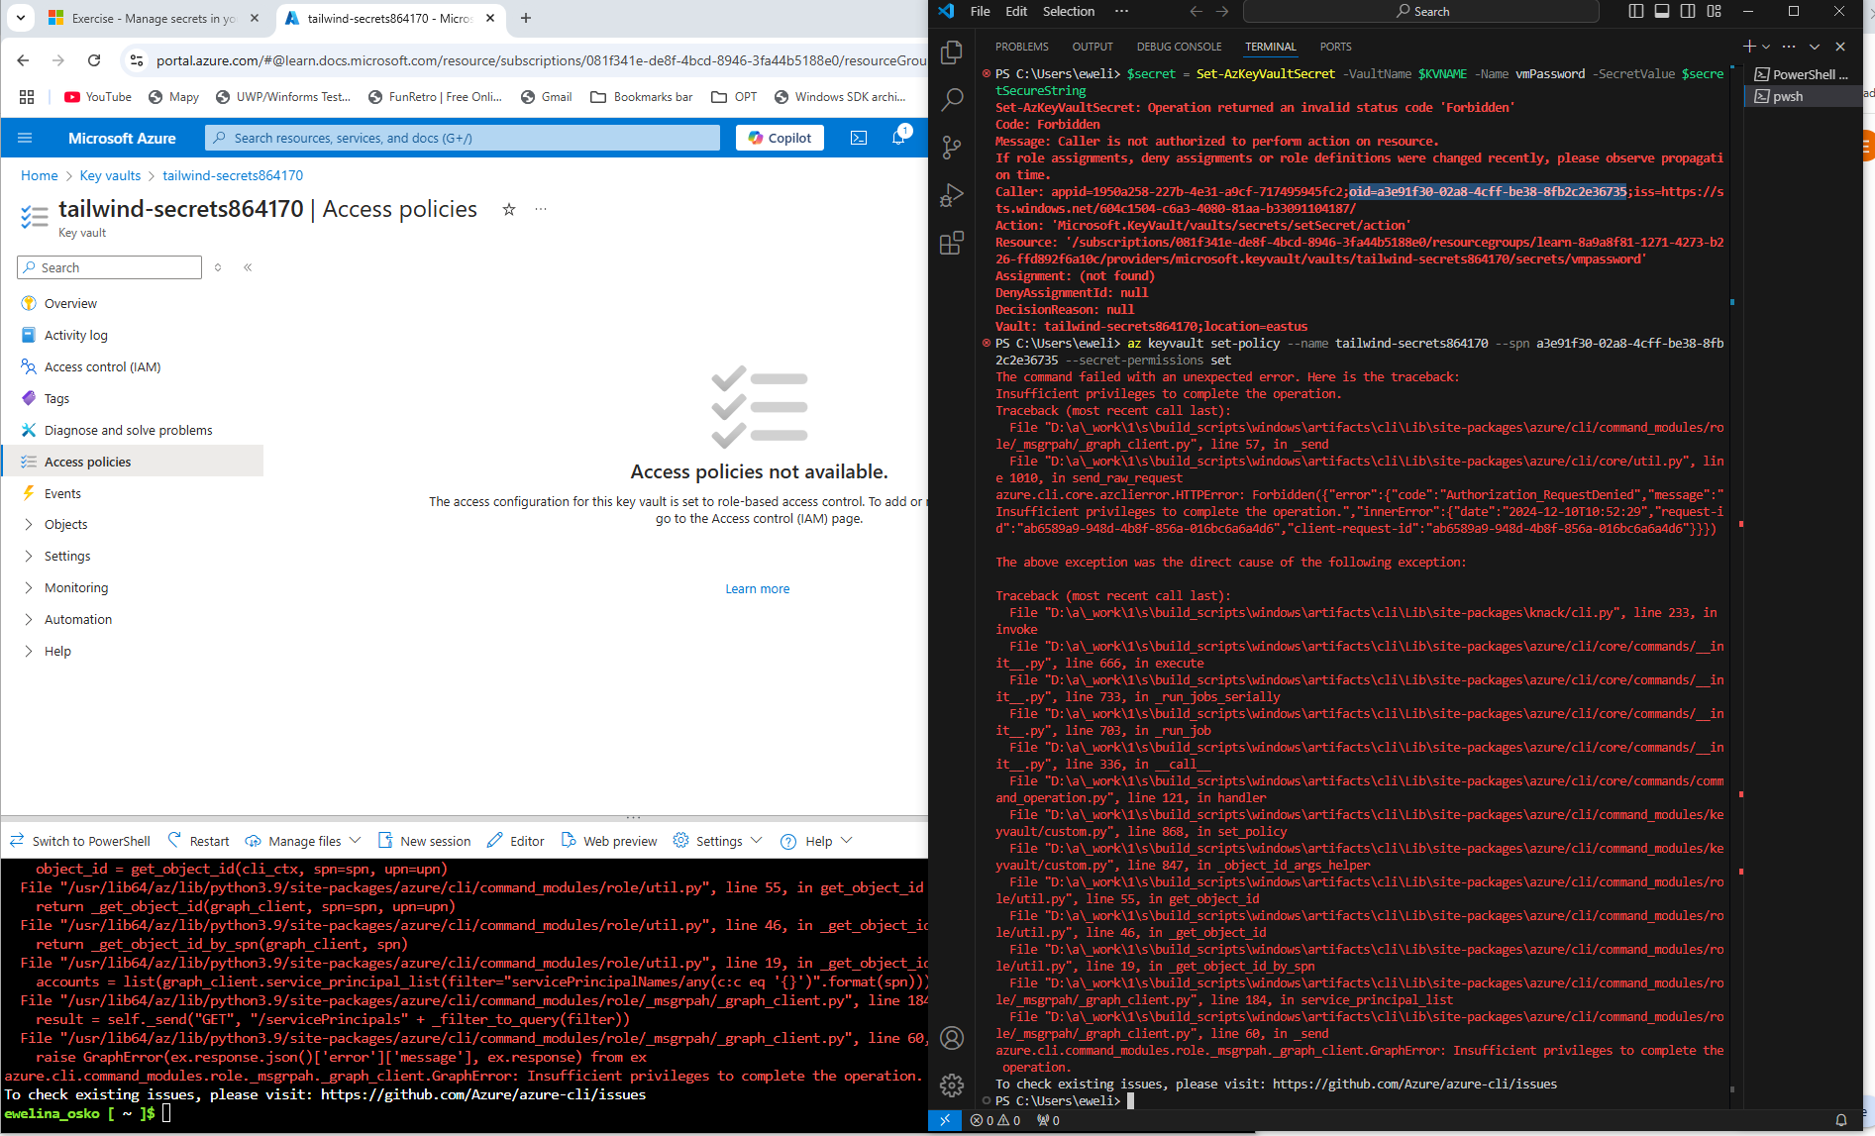The height and width of the screenshot is (1136, 1875).
Task: Go to Key vaults breadcrumb
Action: coord(110,175)
